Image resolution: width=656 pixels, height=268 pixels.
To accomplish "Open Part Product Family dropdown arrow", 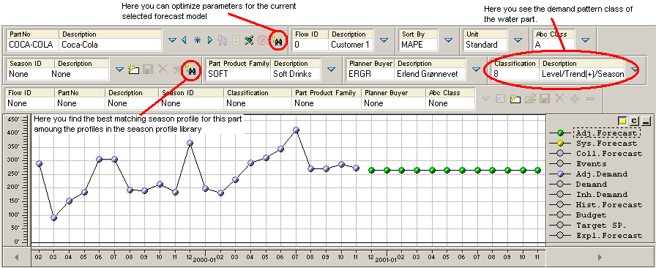I will (332, 70).
